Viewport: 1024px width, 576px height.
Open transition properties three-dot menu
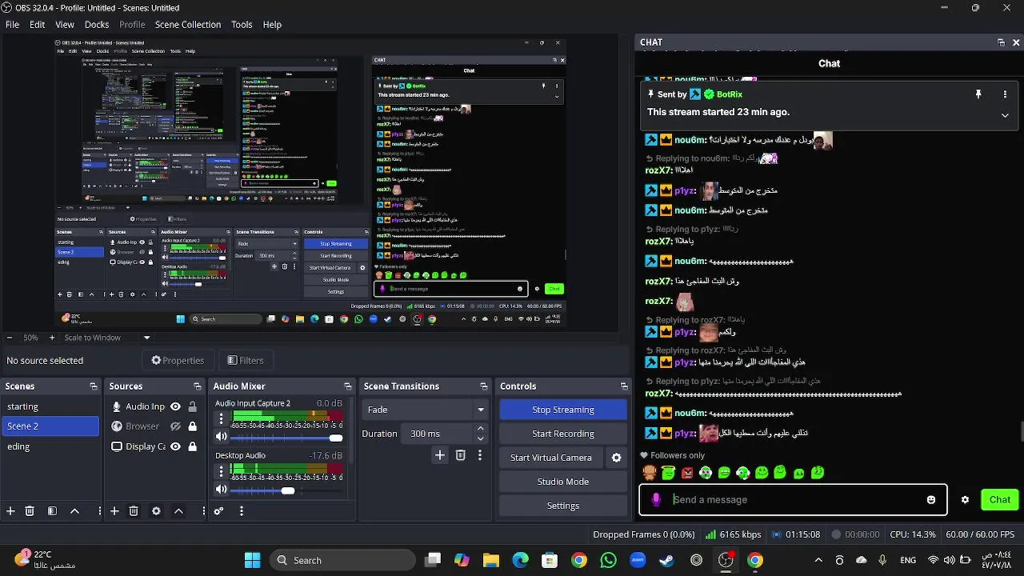[x=480, y=455]
